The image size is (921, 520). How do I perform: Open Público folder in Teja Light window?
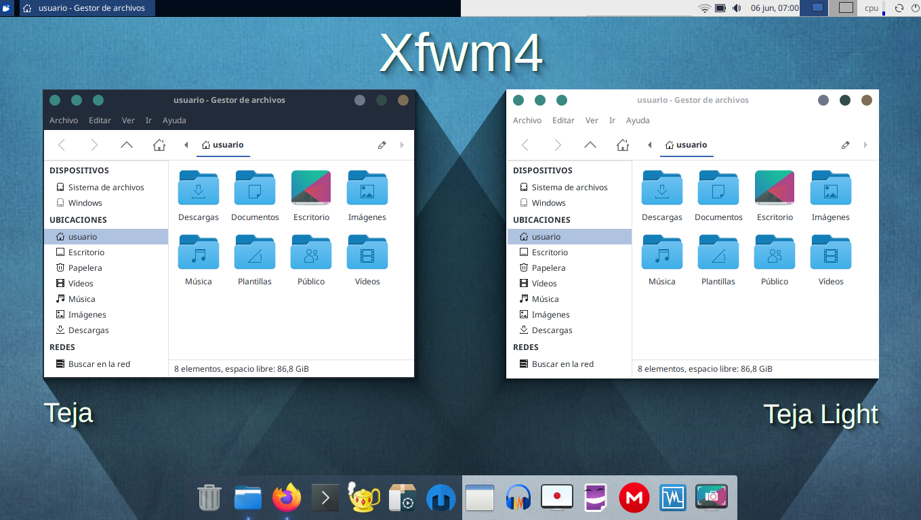point(775,252)
